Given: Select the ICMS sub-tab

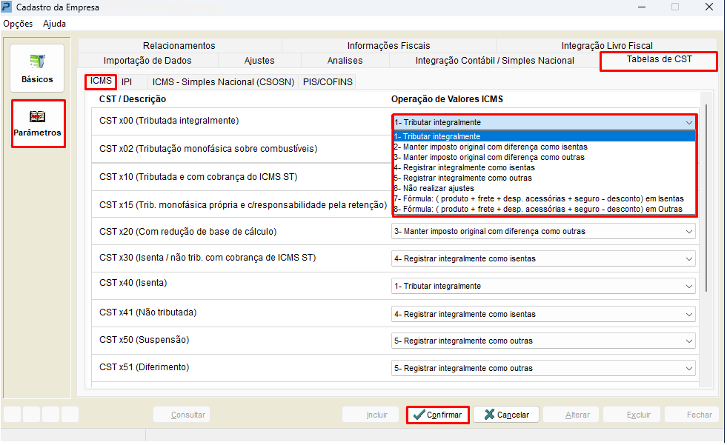Looking at the screenshot, I should point(101,81).
